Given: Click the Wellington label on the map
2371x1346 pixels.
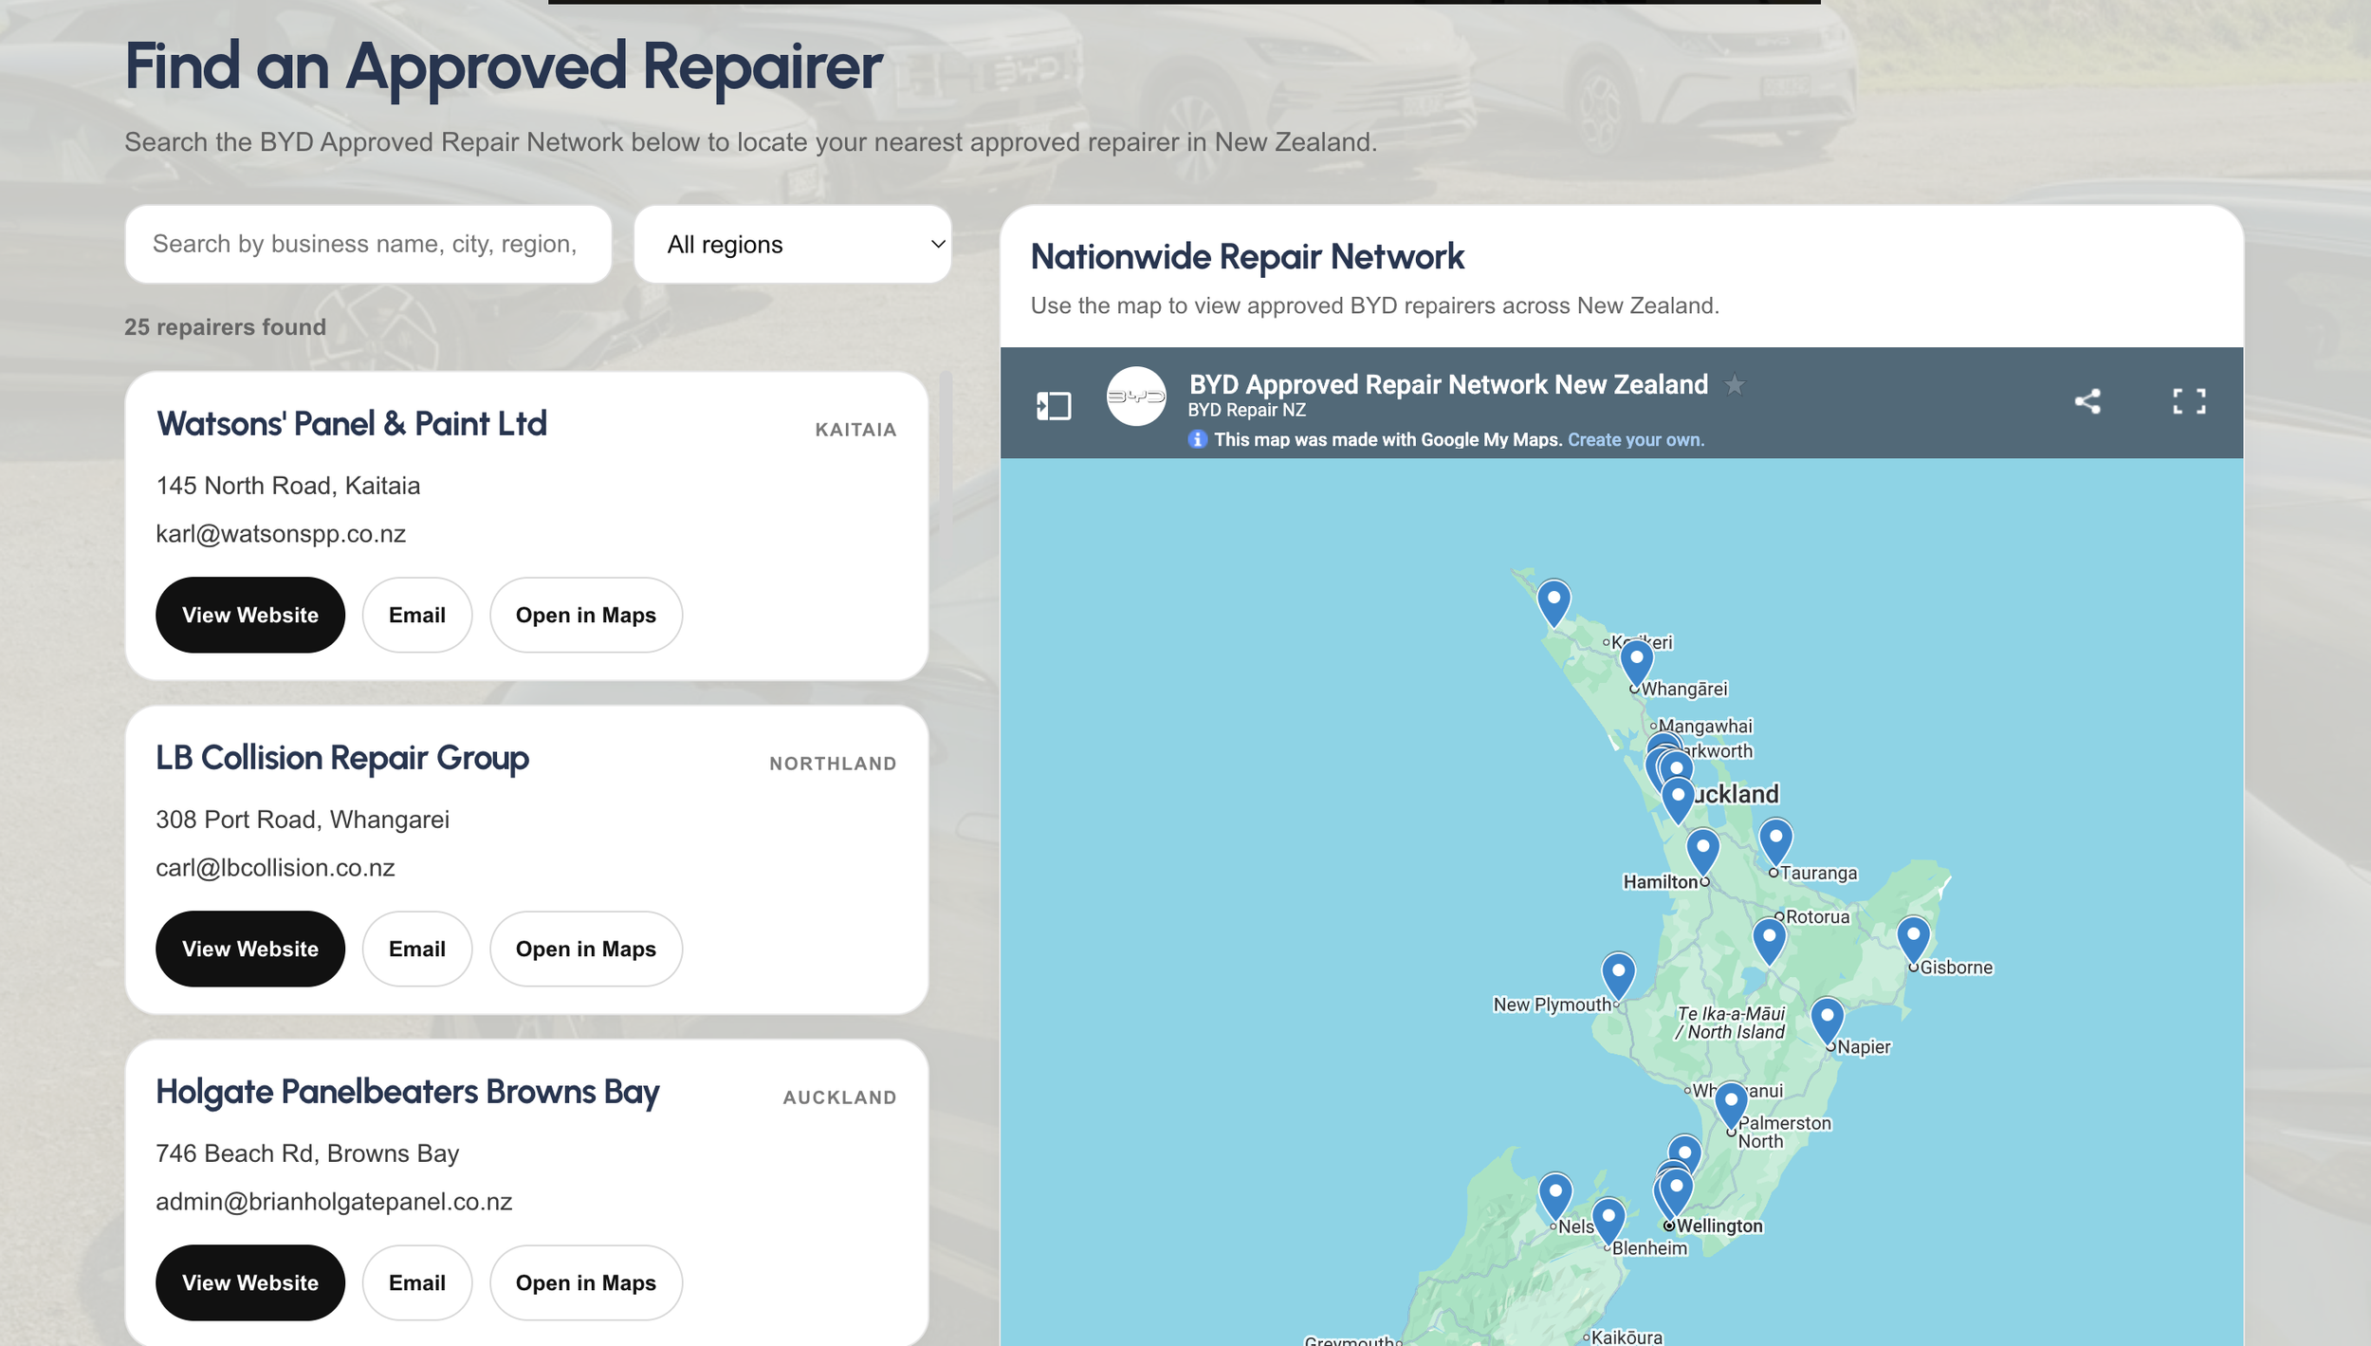Looking at the screenshot, I should point(1719,1226).
